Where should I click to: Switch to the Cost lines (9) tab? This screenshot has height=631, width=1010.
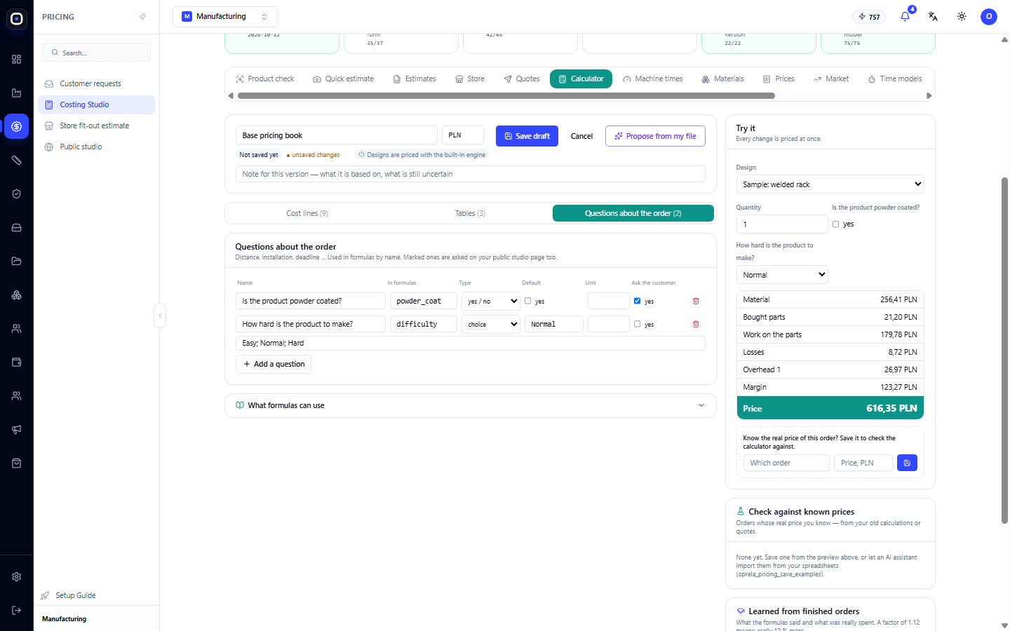point(307,213)
